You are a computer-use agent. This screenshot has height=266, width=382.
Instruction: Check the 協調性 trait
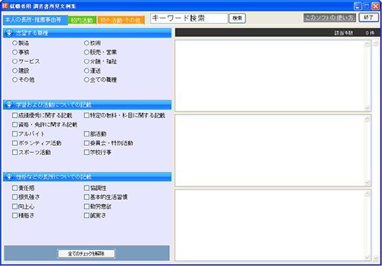click(86, 187)
